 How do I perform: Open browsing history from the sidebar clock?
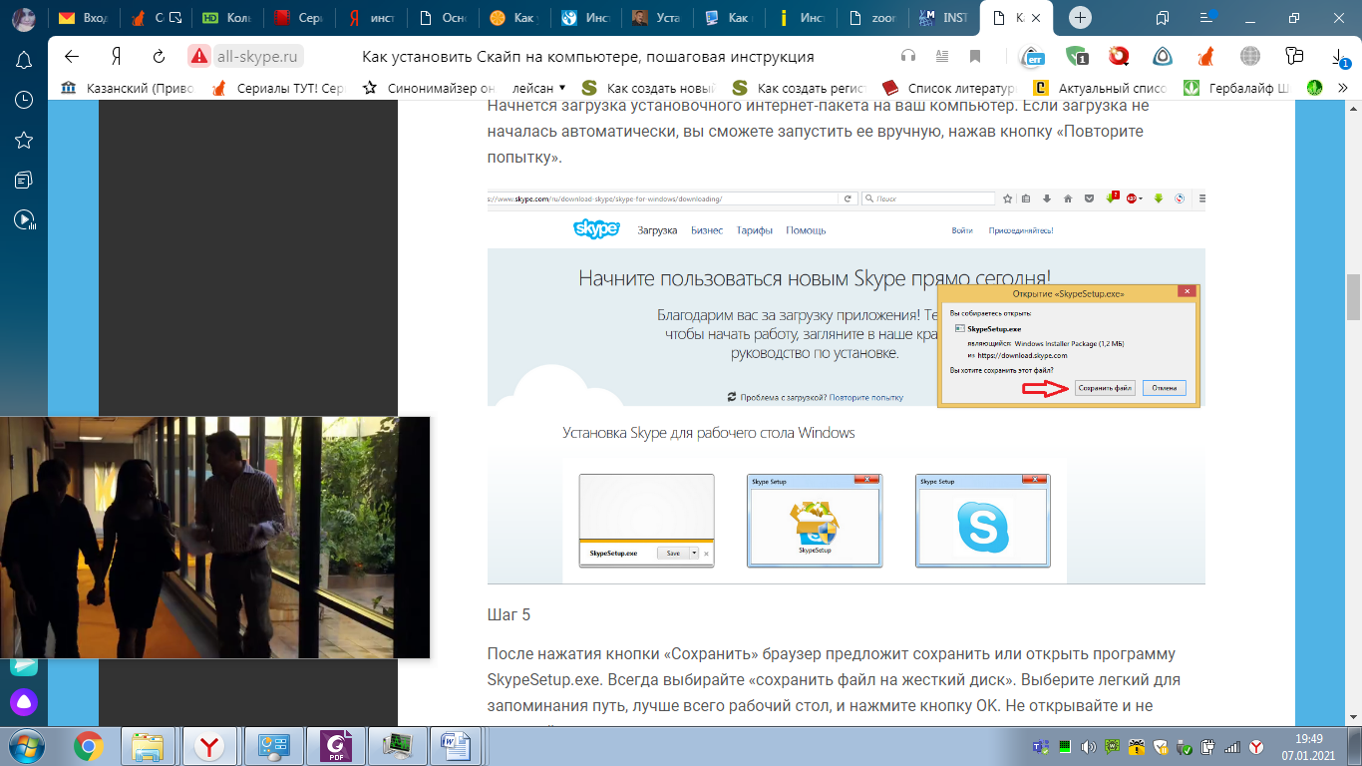(x=24, y=100)
